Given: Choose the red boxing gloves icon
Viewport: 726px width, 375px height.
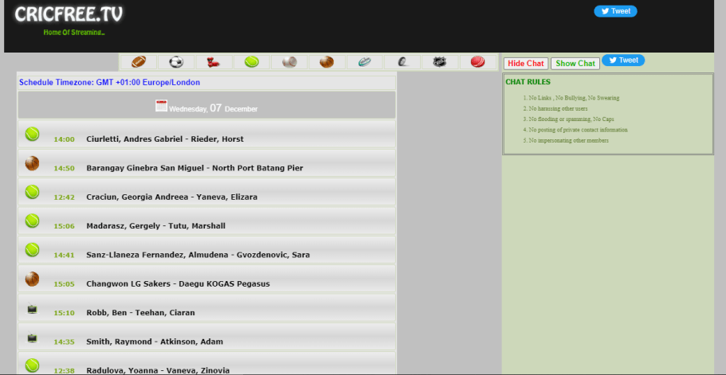Looking at the screenshot, I should (214, 62).
